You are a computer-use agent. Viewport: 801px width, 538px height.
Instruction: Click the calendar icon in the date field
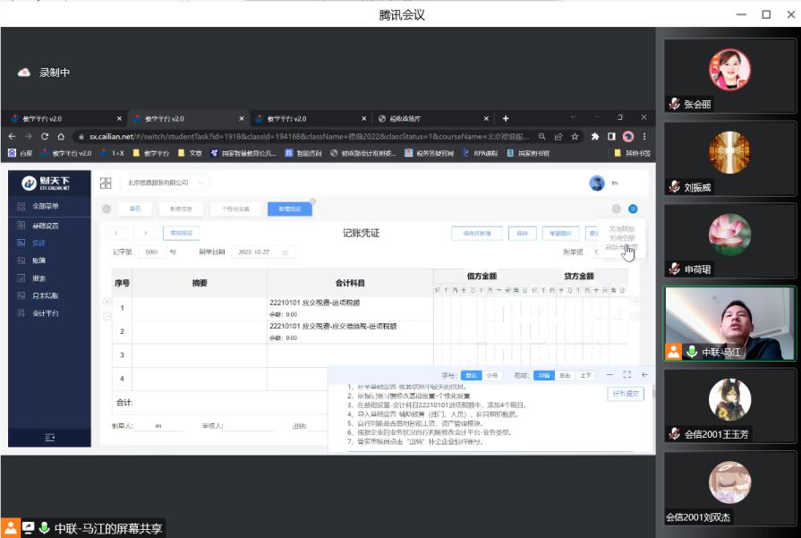pyautogui.click(x=285, y=252)
